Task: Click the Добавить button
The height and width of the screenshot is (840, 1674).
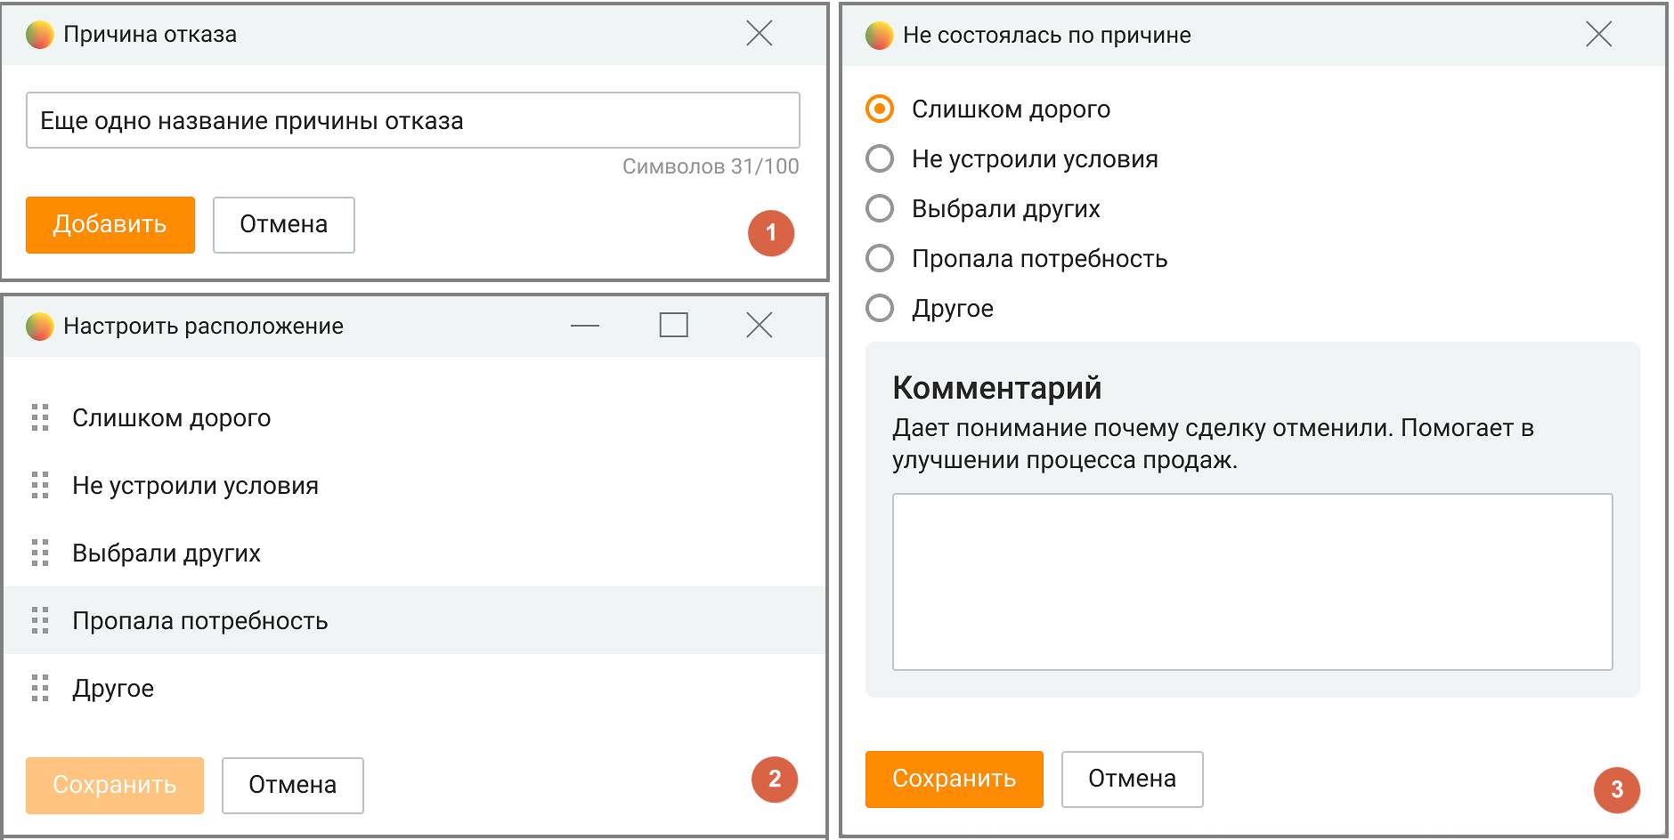Action: pos(110,225)
